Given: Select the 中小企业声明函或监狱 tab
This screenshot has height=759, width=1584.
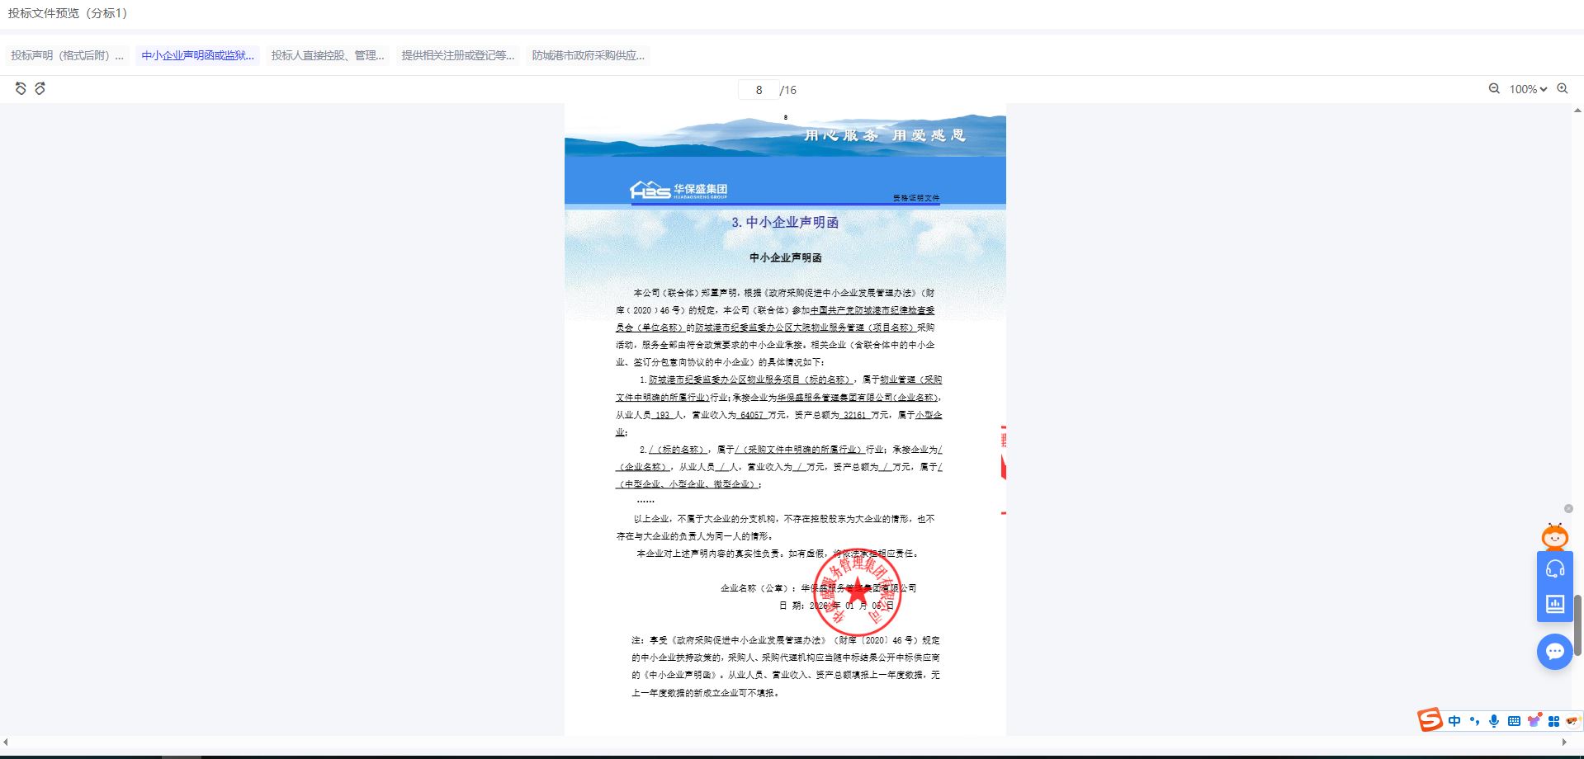Looking at the screenshot, I should 197,55.
